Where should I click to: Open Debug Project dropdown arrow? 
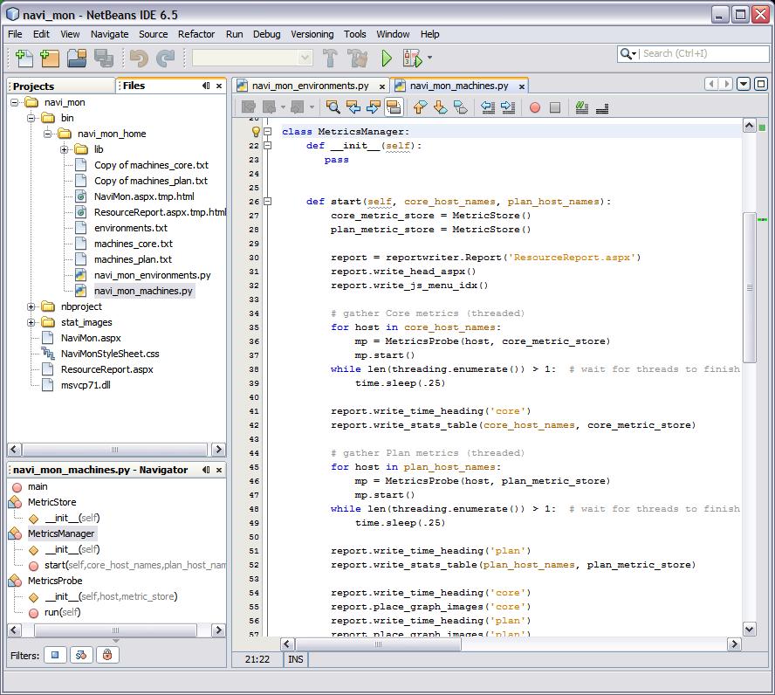(429, 58)
